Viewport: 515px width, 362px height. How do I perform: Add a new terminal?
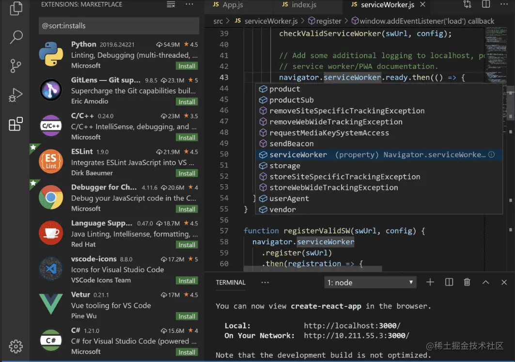pyautogui.click(x=430, y=282)
